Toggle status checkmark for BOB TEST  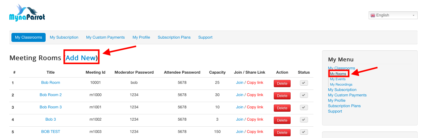coord(304,132)
